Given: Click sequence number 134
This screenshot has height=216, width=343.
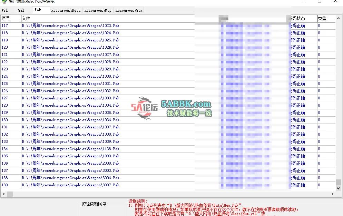Looking at the screenshot, I should [5, 149].
